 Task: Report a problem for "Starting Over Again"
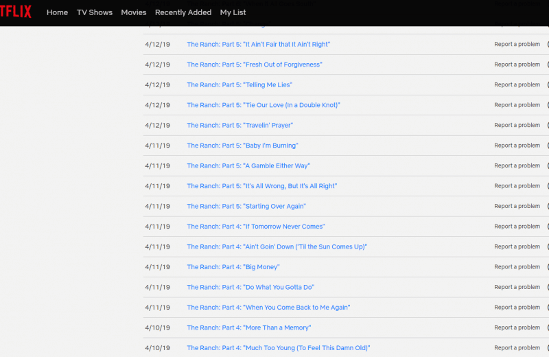(517, 206)
